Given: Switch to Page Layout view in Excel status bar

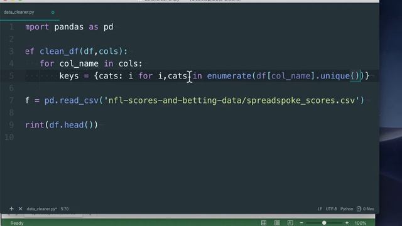Looking at the screenshot, I should (277, 223).
